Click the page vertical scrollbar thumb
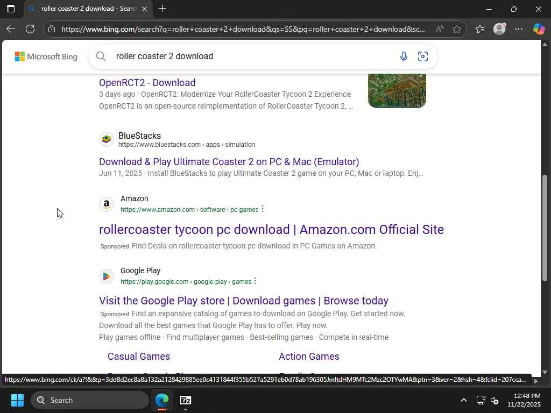 coord(545,227)
